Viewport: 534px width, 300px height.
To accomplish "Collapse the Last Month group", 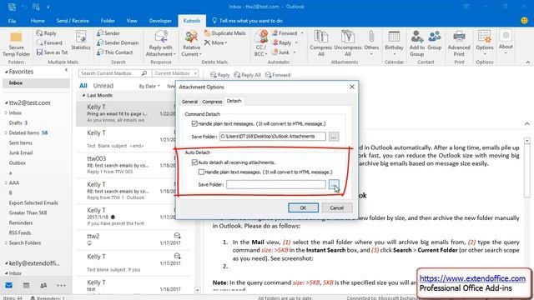I will [83, 96].
